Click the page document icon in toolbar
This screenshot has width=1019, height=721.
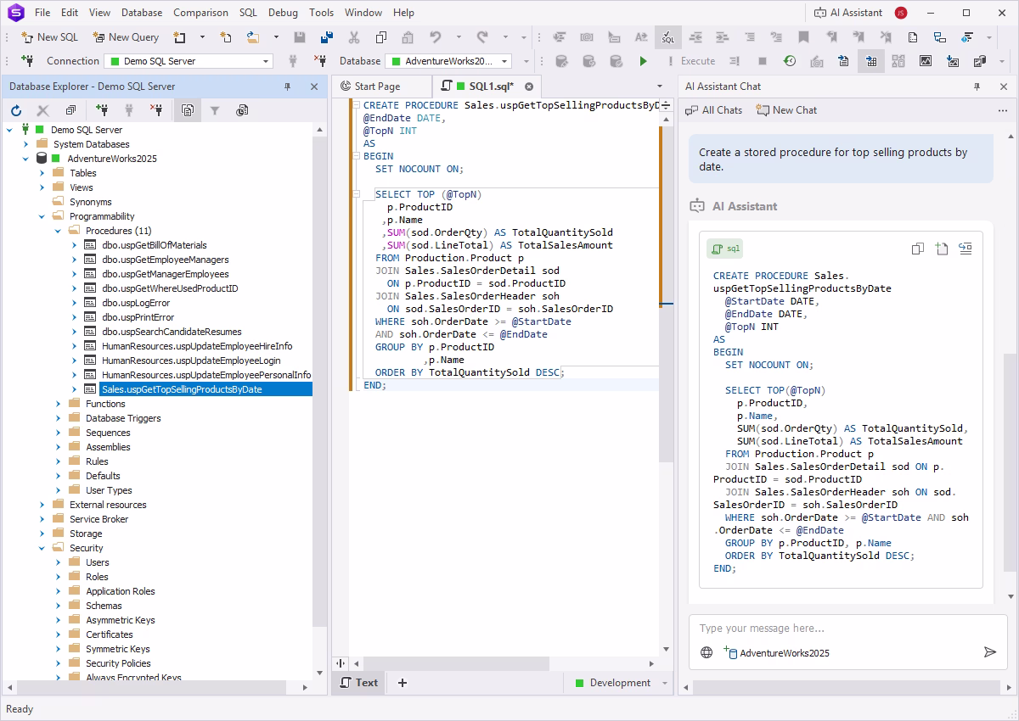[912, 37]
